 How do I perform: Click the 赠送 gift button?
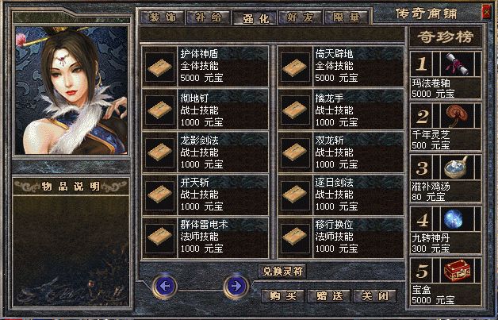click(329, 296)
